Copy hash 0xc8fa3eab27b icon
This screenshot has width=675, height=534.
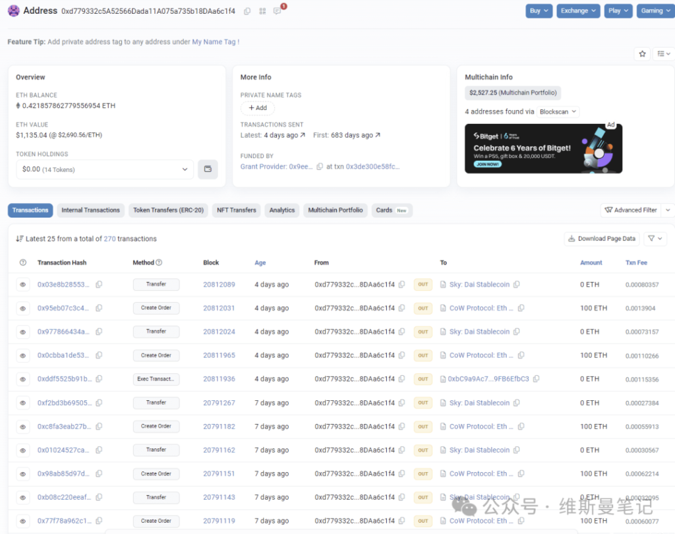coord(99,427)
